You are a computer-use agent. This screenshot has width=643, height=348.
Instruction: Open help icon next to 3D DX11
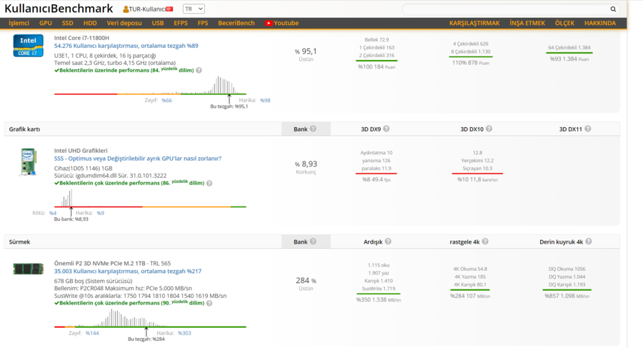[588, 129]
